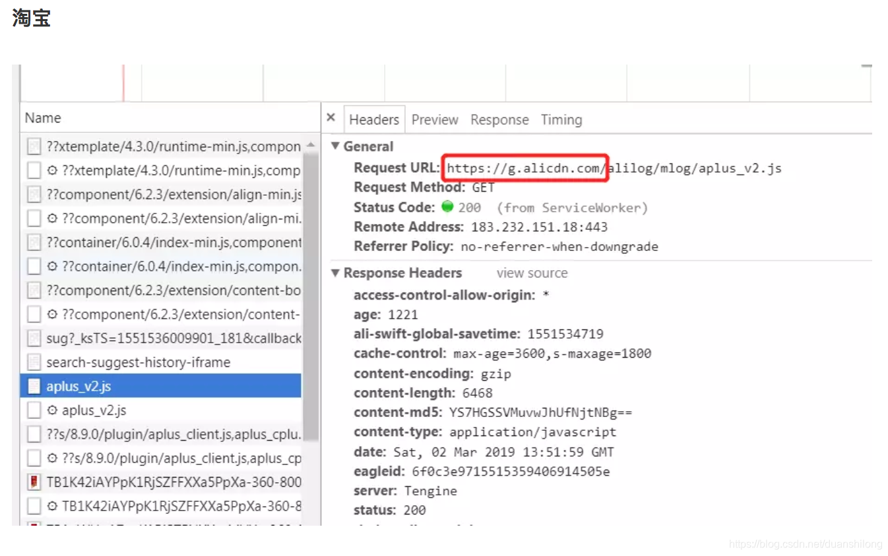Click the scroll up arrow of request list
The width and height of the screenshot is (888, 556).
click(x=311, y=144)
